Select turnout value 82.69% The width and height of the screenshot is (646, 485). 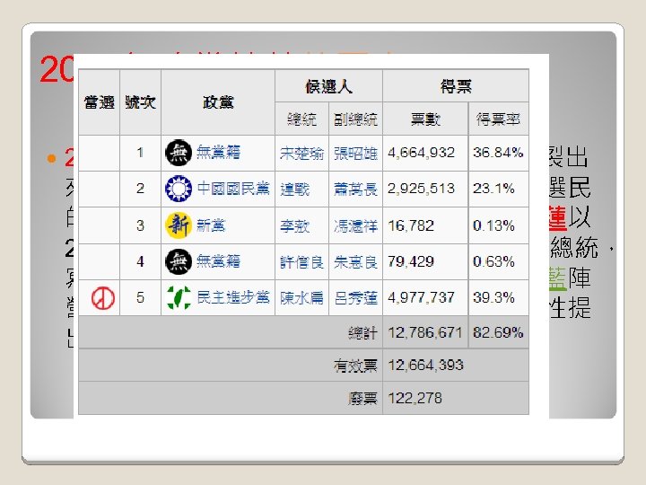(x=498, y=332)
